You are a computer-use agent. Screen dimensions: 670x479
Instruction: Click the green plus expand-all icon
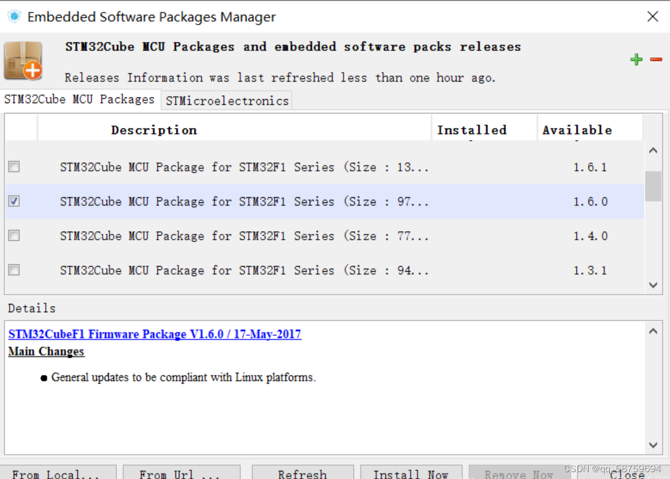tap(636, 60)
